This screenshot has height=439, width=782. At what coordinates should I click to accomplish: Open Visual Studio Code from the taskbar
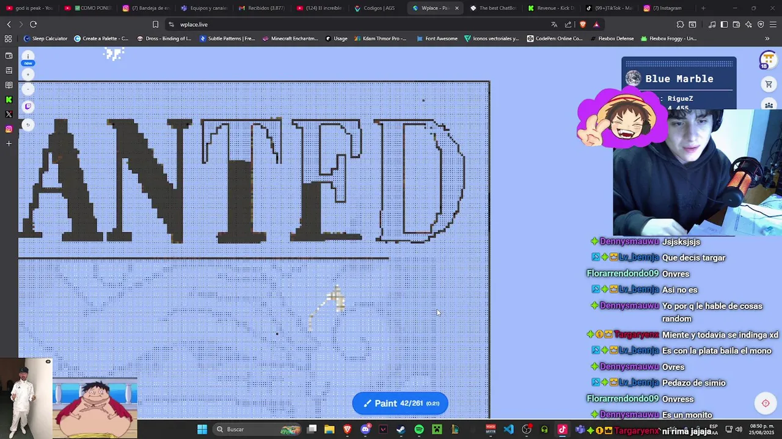(x=508, y=429)
